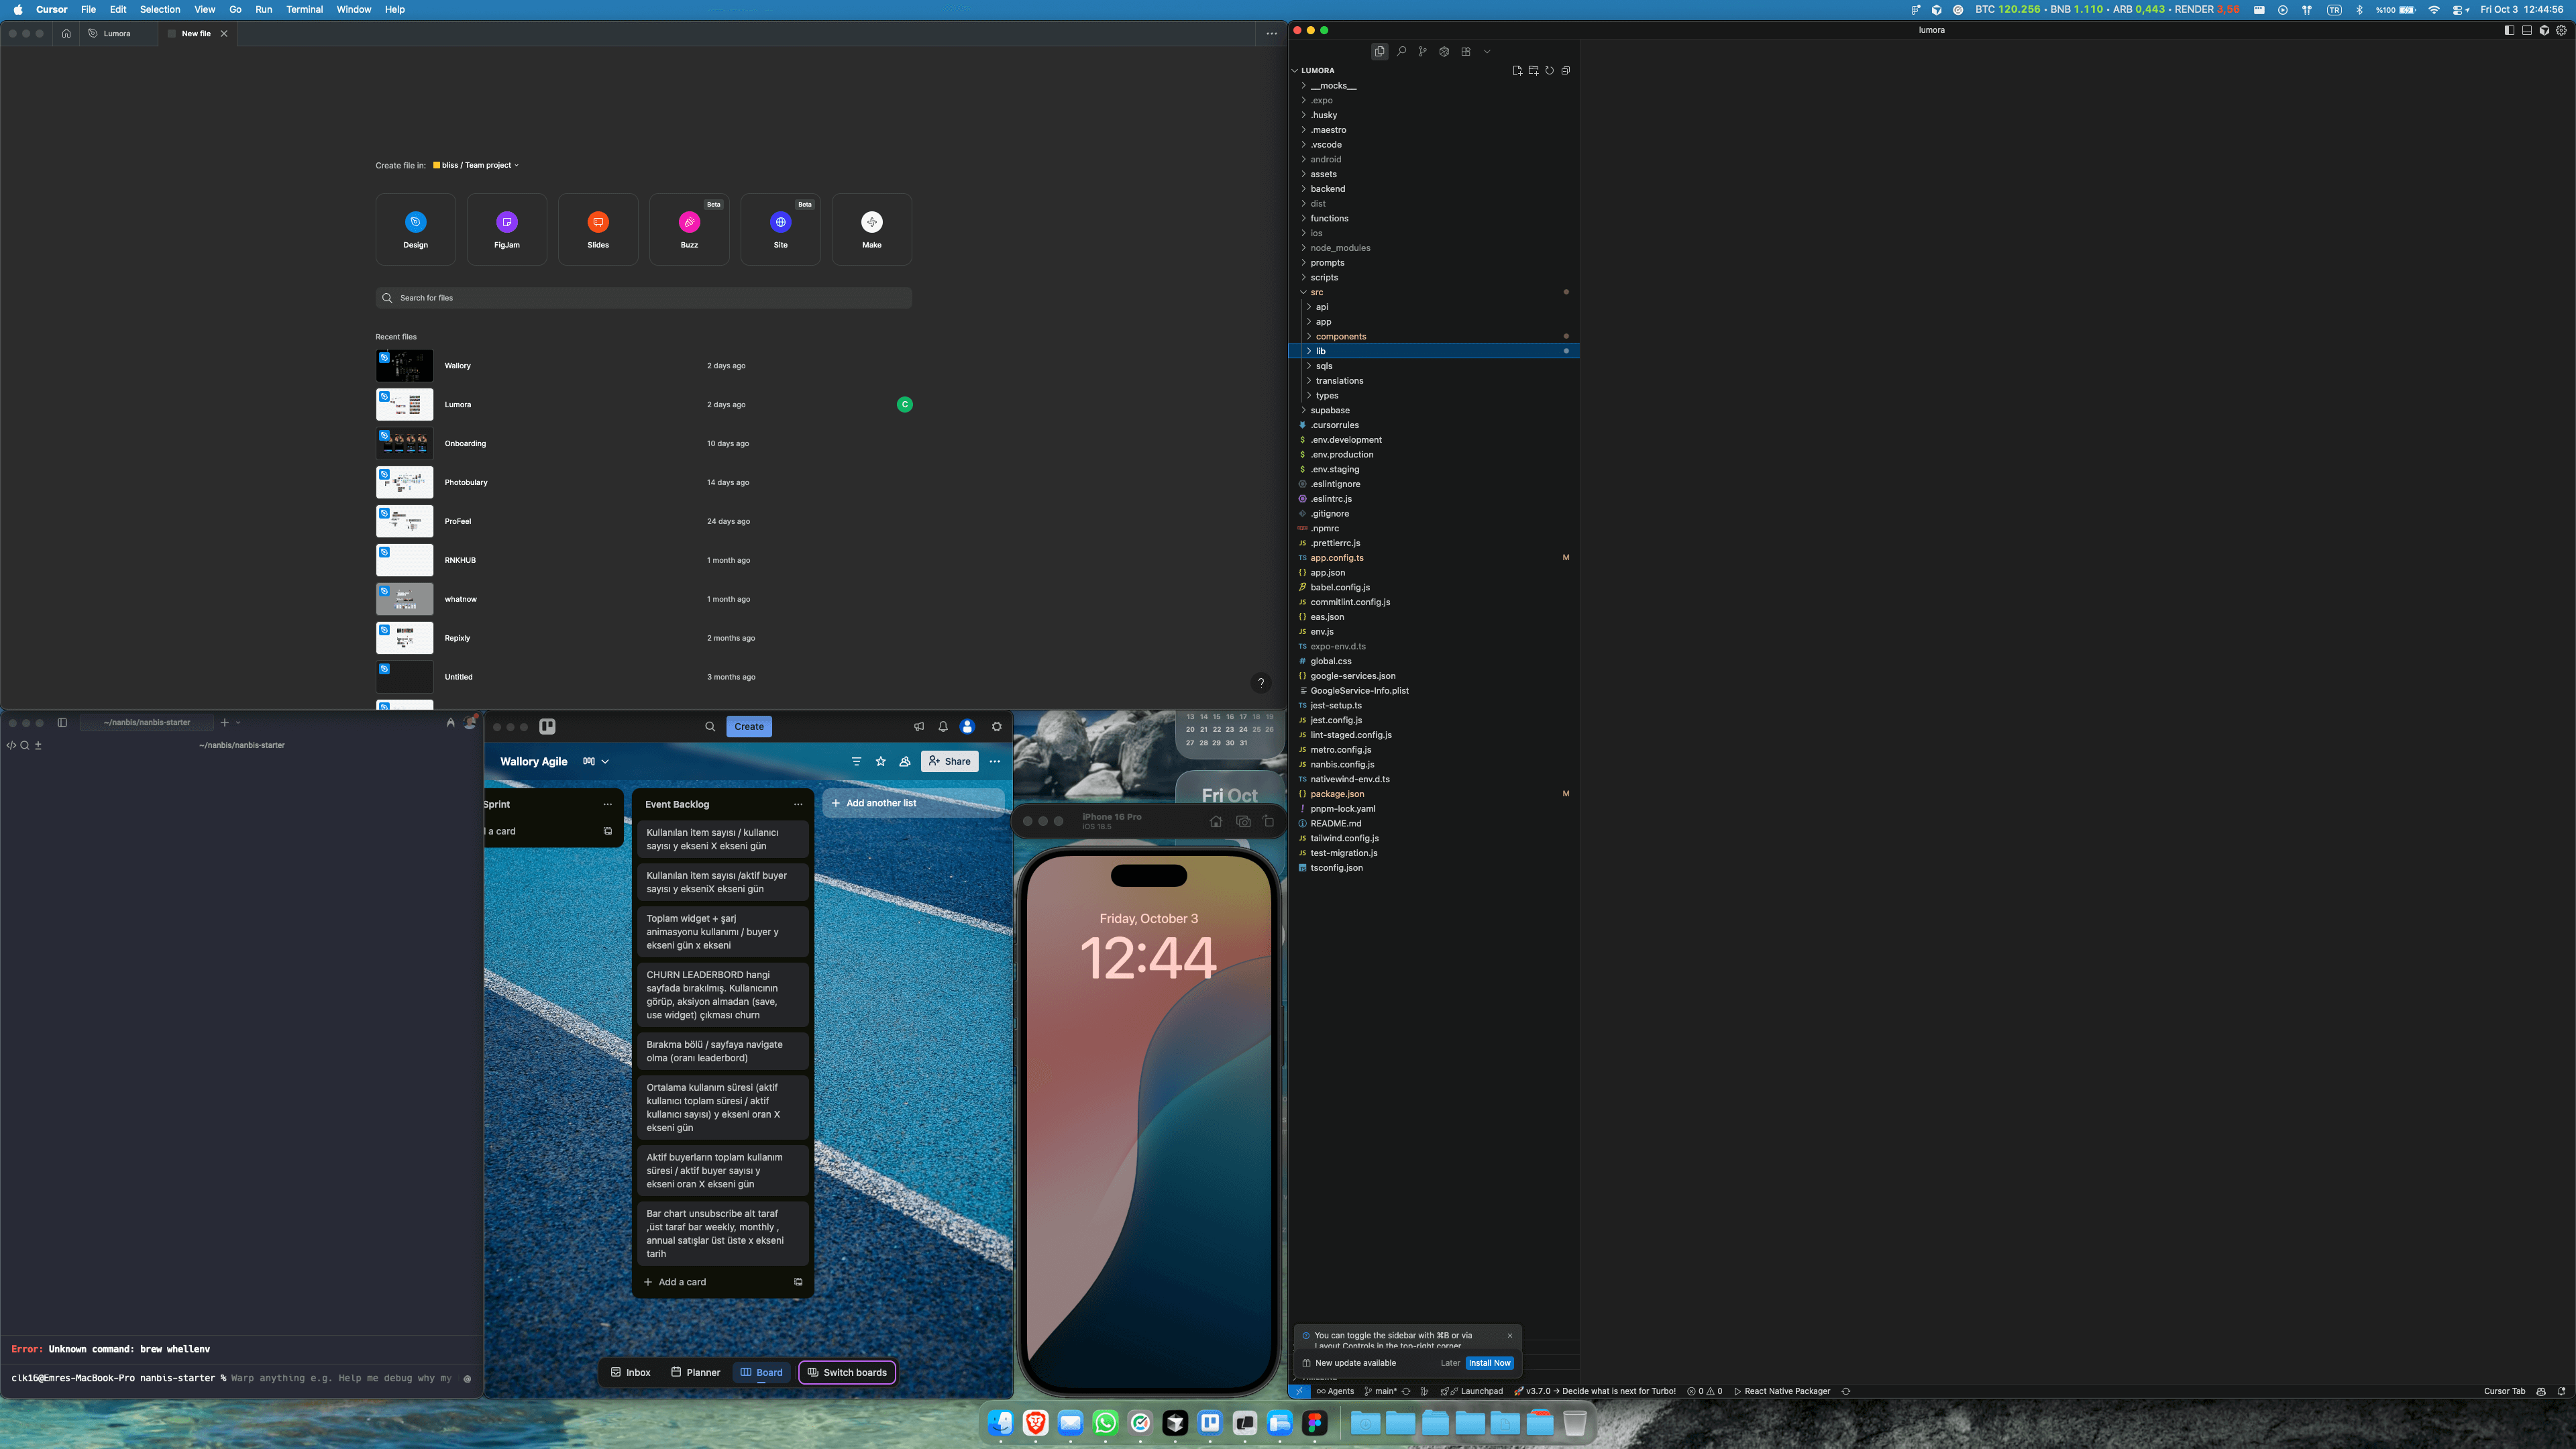
Task: Create a new Figma Buzz file
Action: click(689, 229)
